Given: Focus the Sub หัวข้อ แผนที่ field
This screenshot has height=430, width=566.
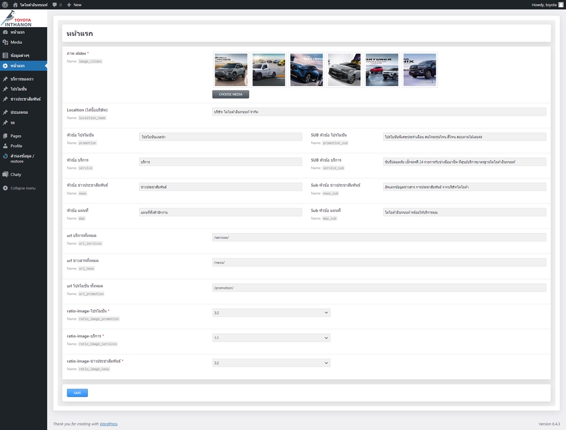Looking at the screenshot, I should (465, 212).
